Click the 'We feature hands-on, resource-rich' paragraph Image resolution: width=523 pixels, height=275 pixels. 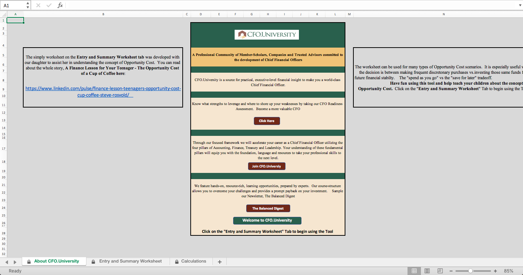[268, 191]
